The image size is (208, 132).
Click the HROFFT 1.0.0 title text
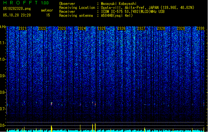click(x=26, y=3)
